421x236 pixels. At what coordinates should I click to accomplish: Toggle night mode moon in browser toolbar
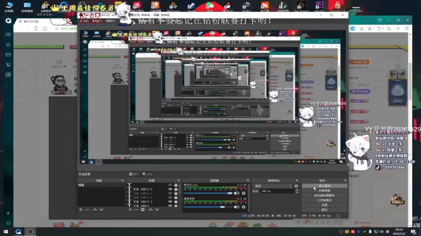click(389, 28)
